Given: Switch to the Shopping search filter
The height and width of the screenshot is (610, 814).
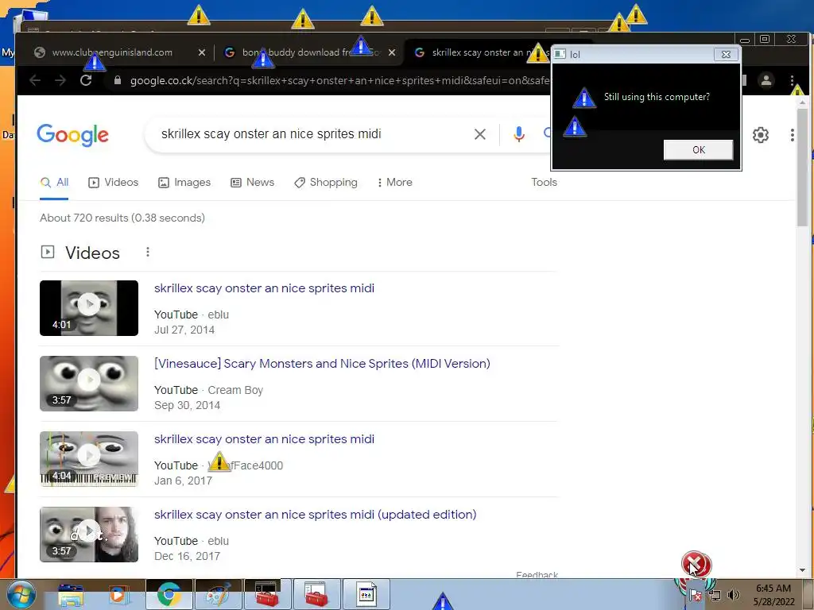Looking at the screenshot, I should (x=325, y=183).
